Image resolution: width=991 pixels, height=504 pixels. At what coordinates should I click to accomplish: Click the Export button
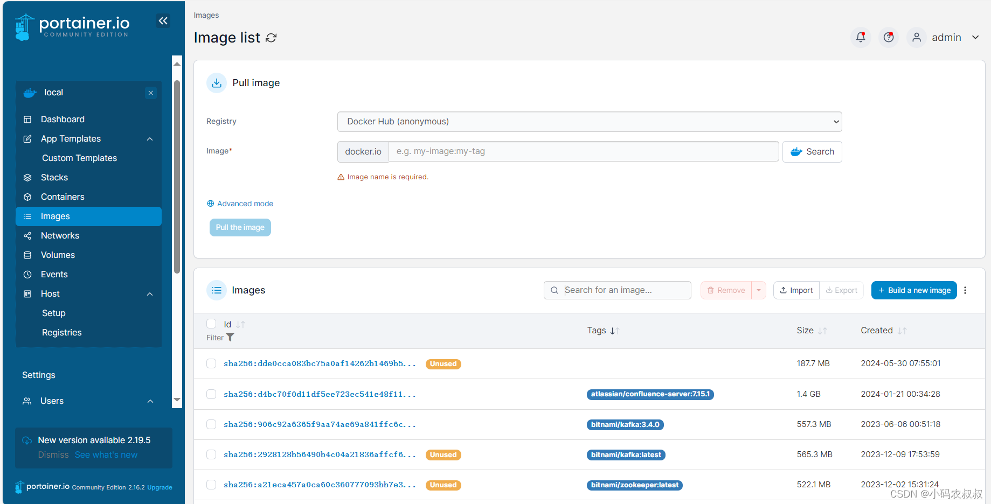841,290
